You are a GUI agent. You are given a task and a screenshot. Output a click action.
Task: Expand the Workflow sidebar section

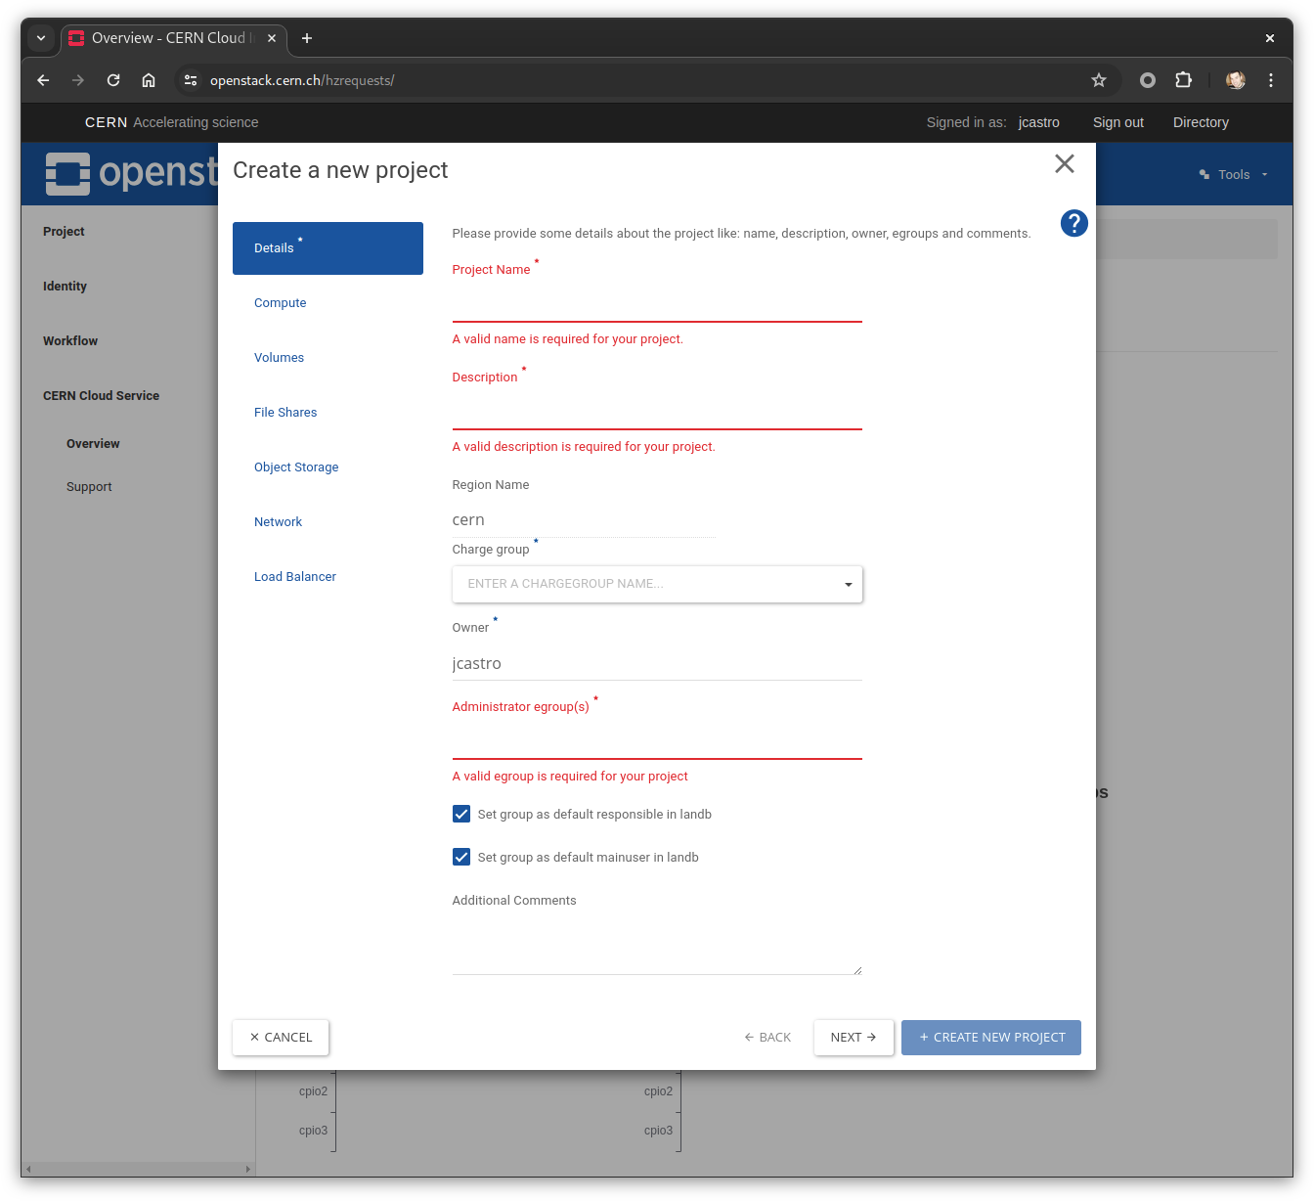click(x=70, y=341)
